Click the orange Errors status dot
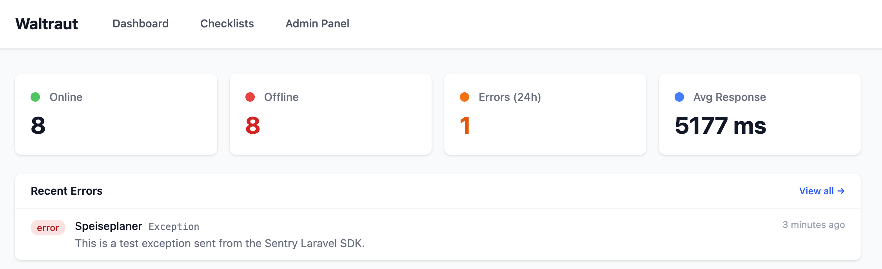 465,97
